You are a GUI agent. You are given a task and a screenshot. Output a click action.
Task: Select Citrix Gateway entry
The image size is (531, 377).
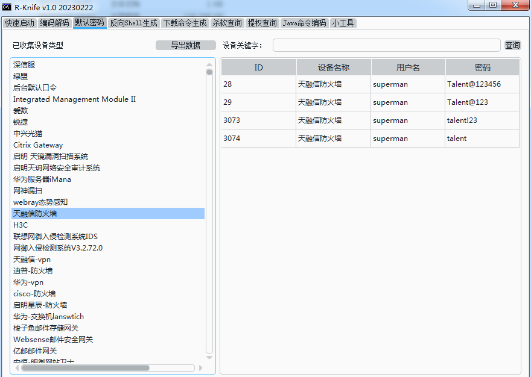pyautogui.click(x=107, y=145)
